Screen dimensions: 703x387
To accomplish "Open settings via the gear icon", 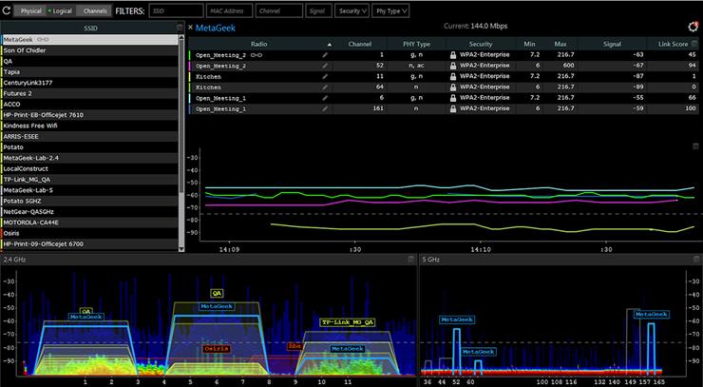I will point(693,29).
